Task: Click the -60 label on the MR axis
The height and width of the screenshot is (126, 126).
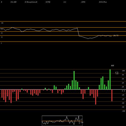Action: [123, 103]
